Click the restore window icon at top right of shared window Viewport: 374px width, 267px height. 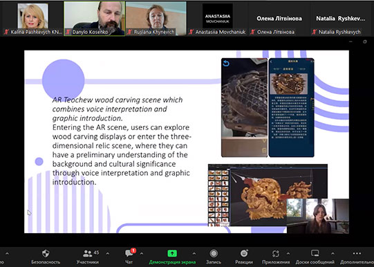(x=365, y=42)
